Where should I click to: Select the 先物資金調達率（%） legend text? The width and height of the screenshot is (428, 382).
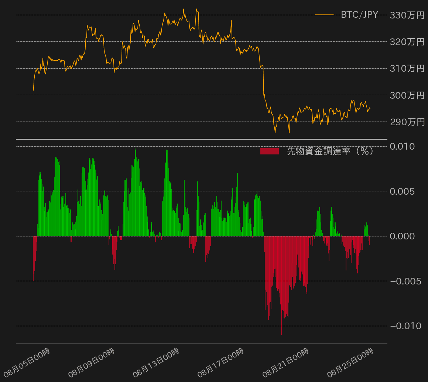click(x=330, y=151)
